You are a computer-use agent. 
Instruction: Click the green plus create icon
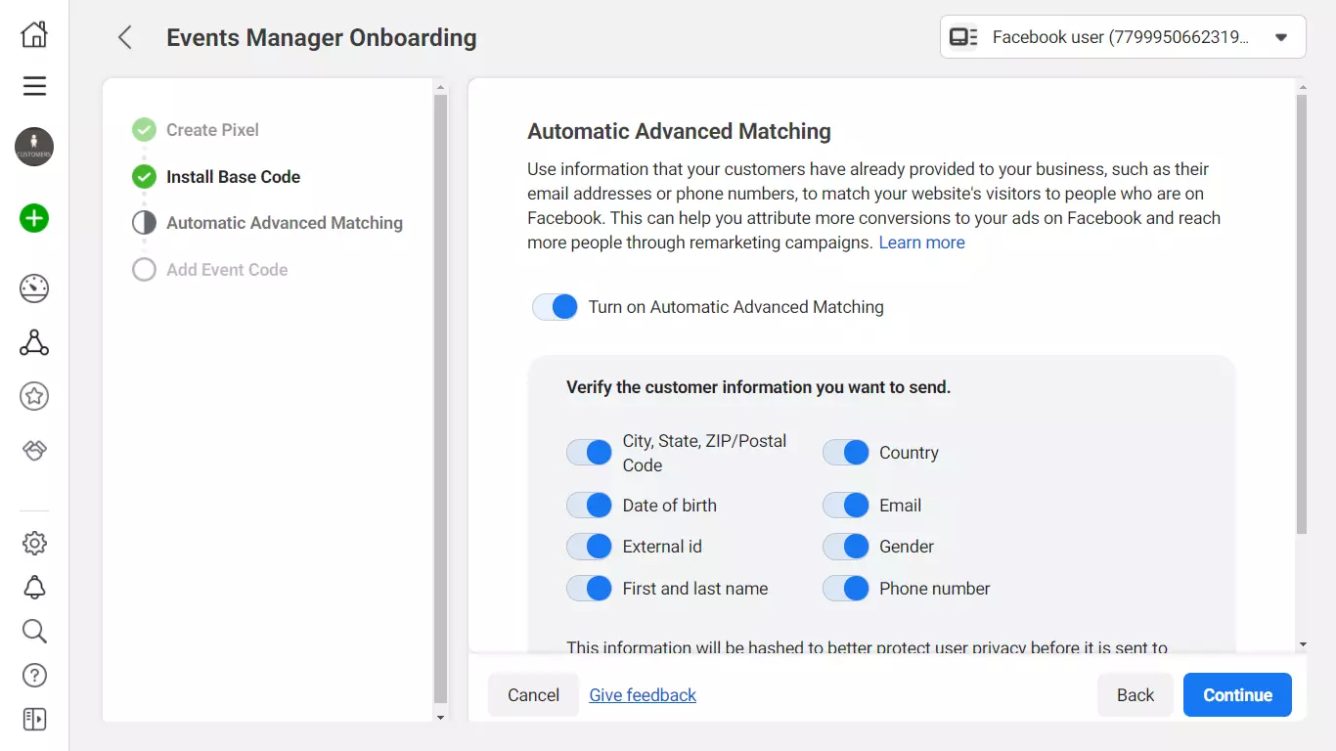coord(34,218)
